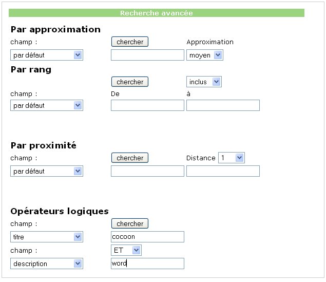Viewport: 326px width, 282px height.
Task: Click chercher button under Par rang
Action: (x=130, y=82)
